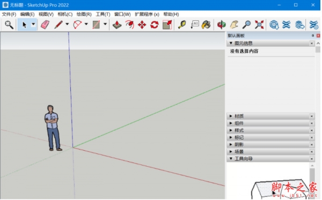Select the Move tool
The image size is (322, 200).
pos(142,25)
